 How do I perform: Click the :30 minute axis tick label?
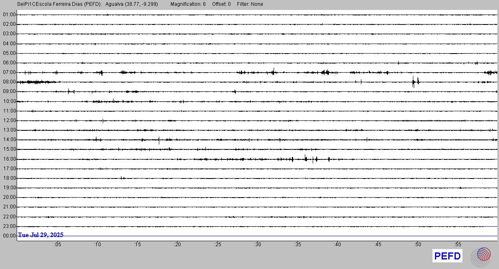(x=257, y=245)
